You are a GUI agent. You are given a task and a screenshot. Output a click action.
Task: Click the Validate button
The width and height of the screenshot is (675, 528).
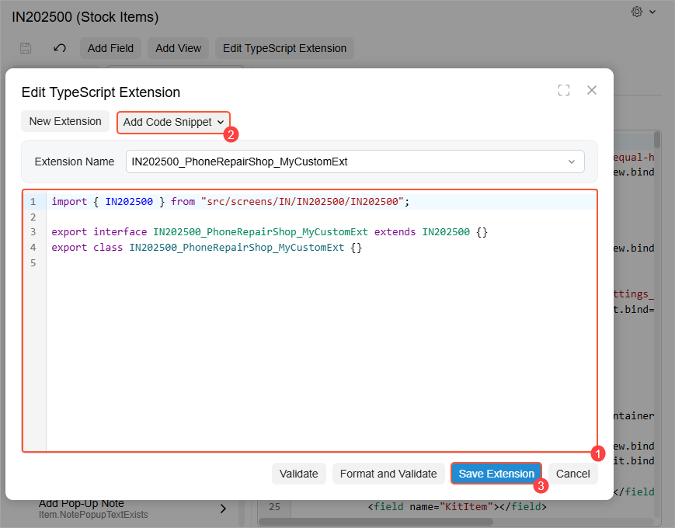point(298,474)
